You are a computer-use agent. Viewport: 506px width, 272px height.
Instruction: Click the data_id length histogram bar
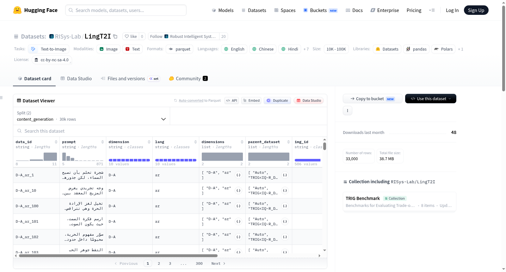pyautogui.click(x=50, y=156)
